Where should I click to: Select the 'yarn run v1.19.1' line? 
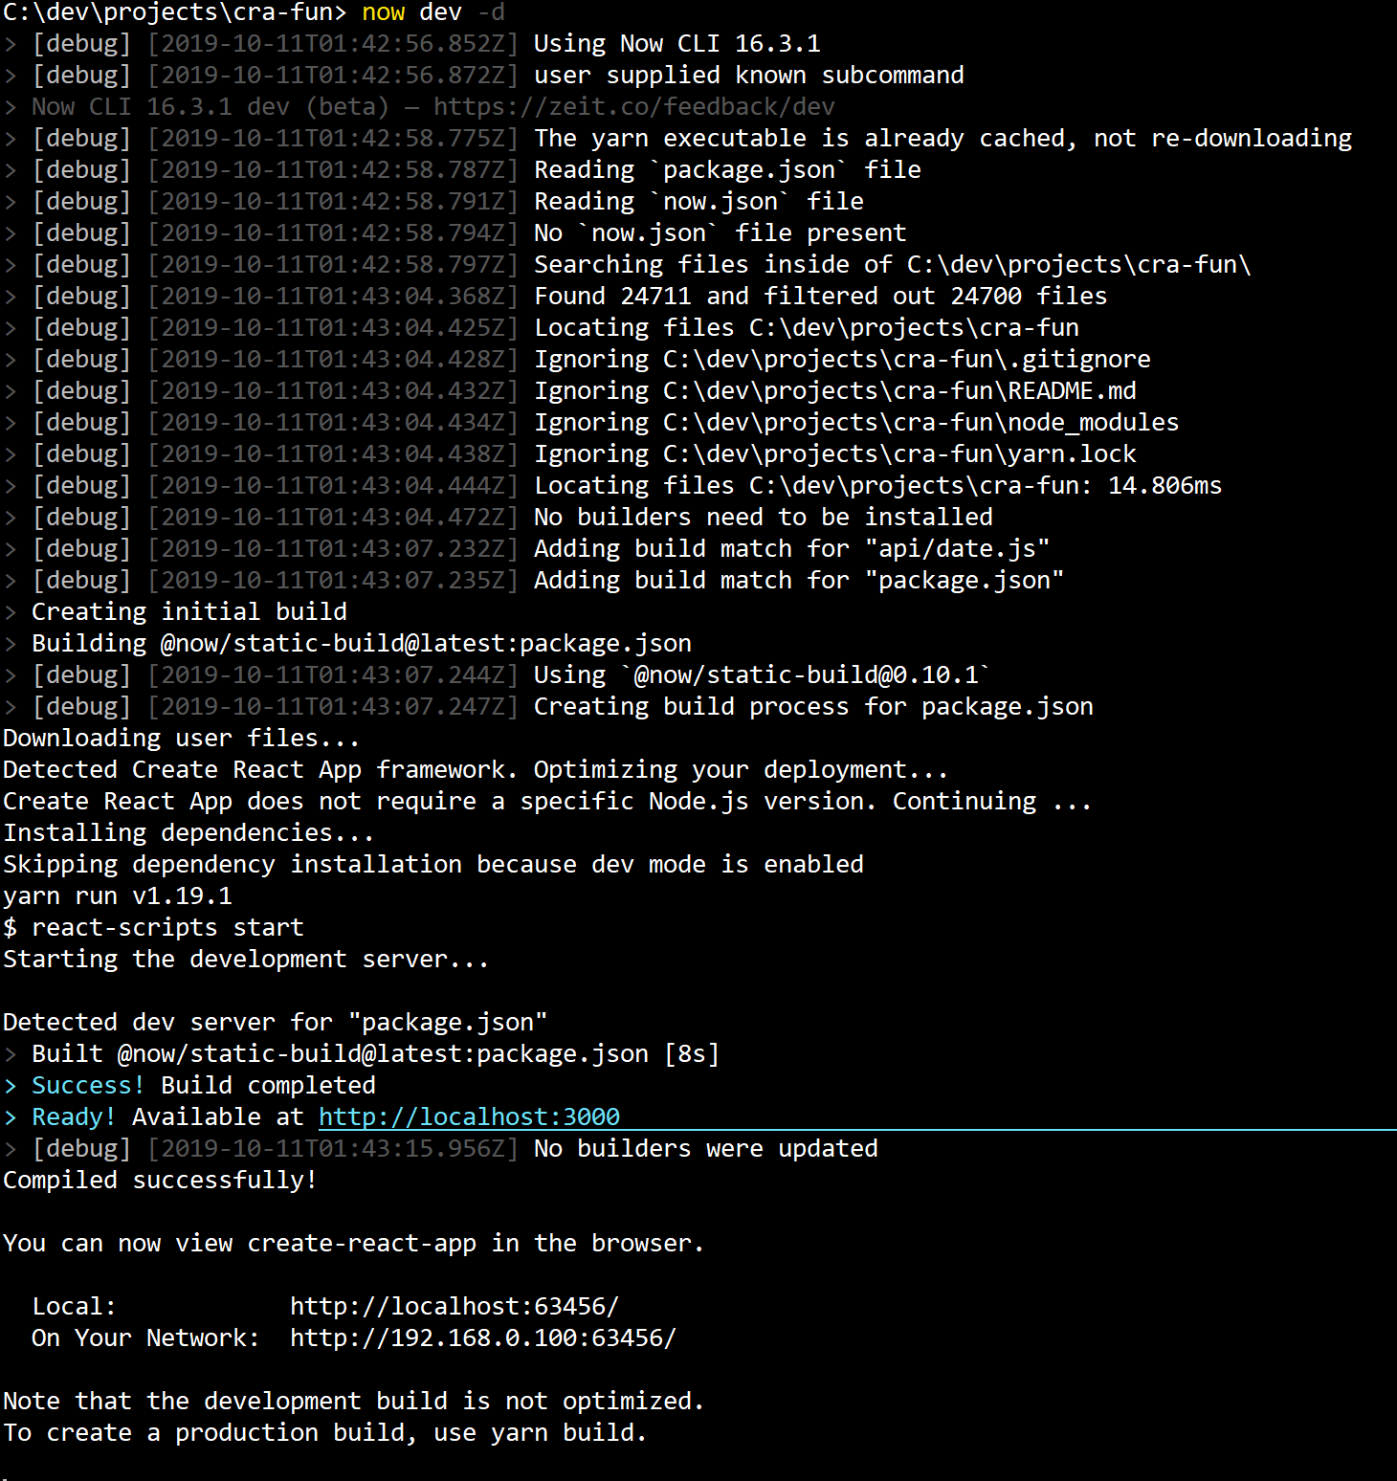[116, 895]
